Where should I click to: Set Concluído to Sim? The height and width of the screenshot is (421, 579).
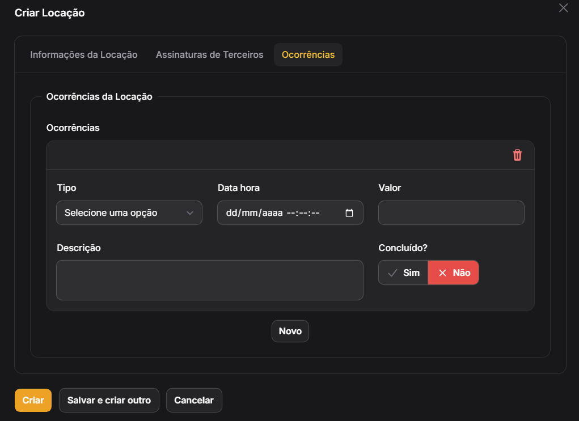point(403,273)
